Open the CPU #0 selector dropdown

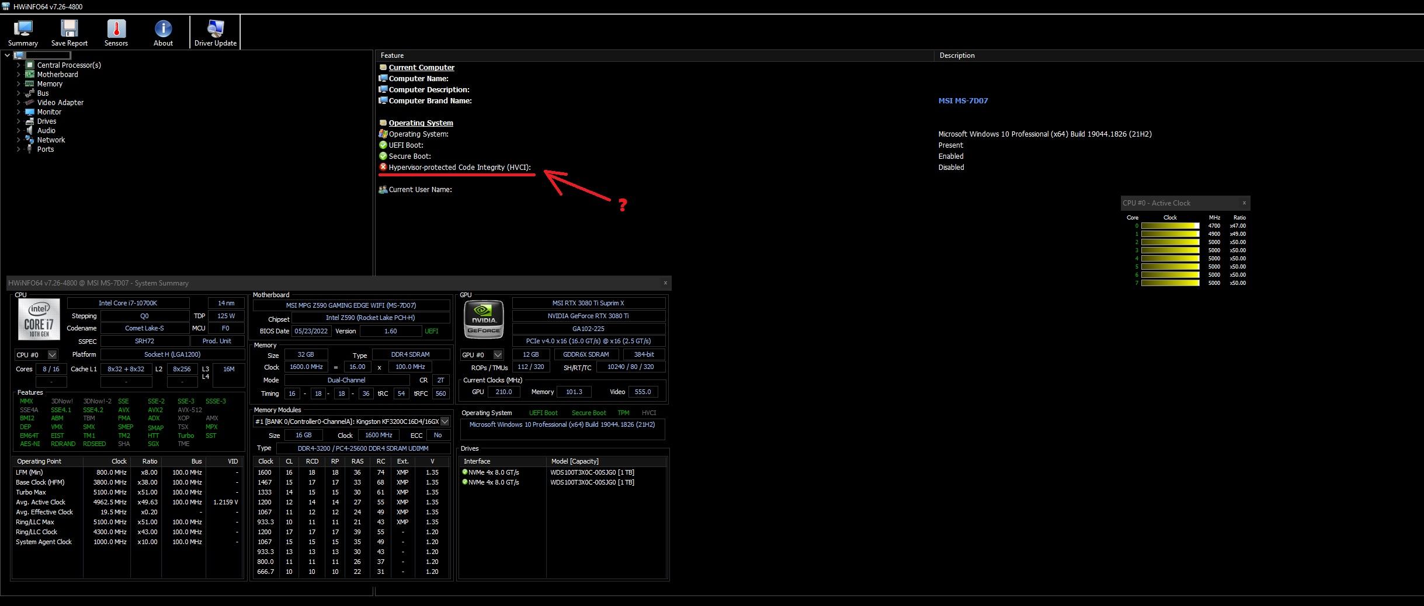(x=52, y=354)
